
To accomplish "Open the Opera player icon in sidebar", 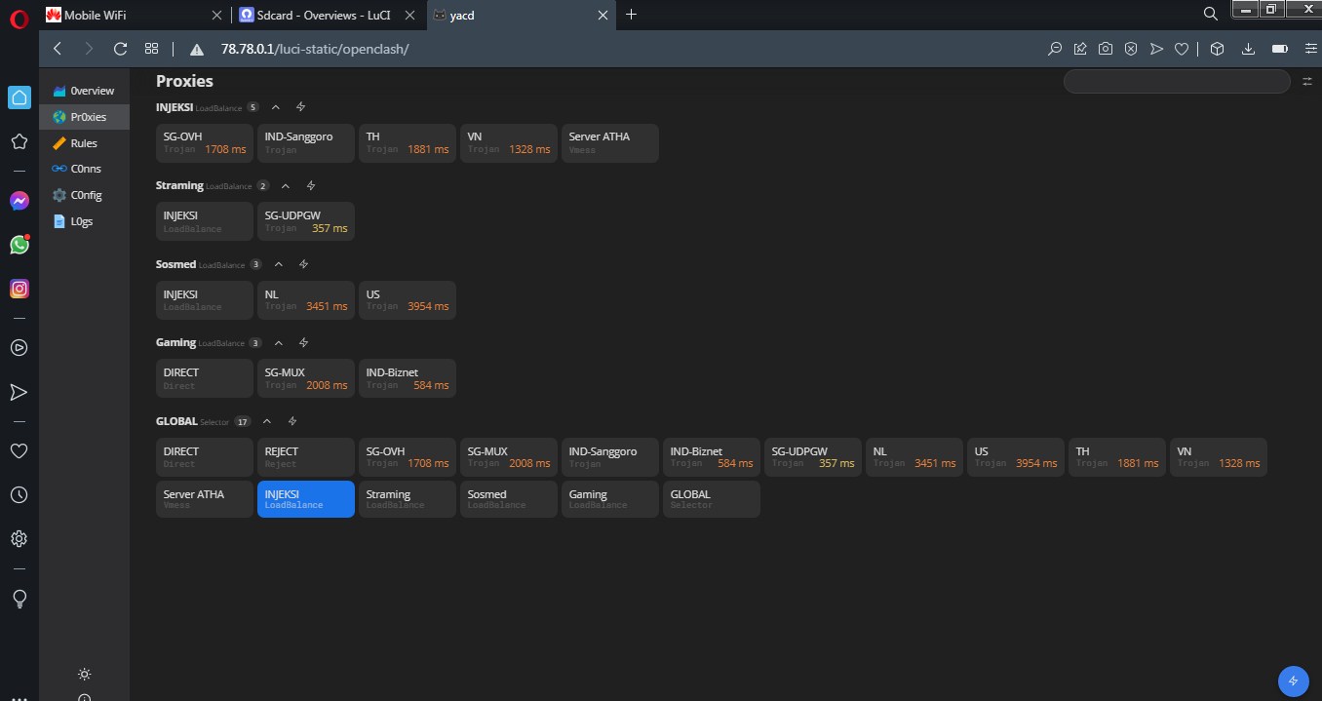I will pos(19,347).
